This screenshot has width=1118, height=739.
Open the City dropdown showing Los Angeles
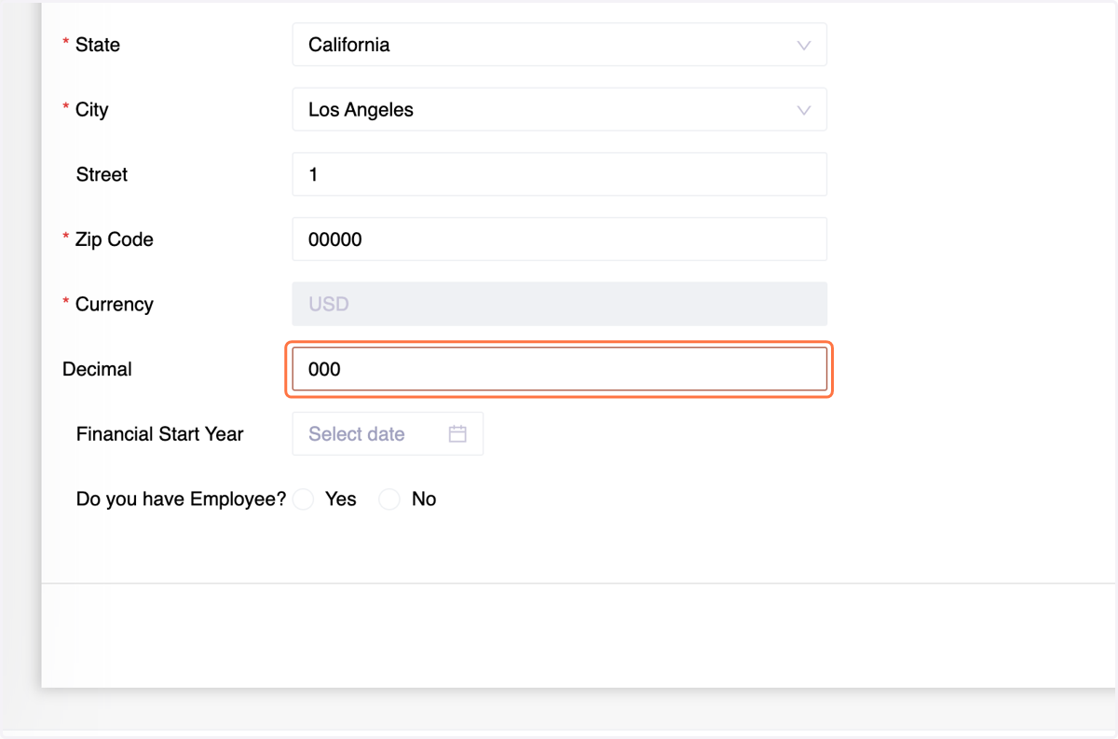point(559,110)
